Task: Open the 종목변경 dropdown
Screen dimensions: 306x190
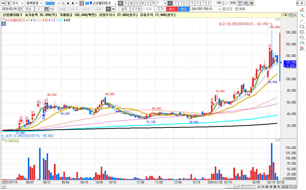Action: click(x=34, y=3)
